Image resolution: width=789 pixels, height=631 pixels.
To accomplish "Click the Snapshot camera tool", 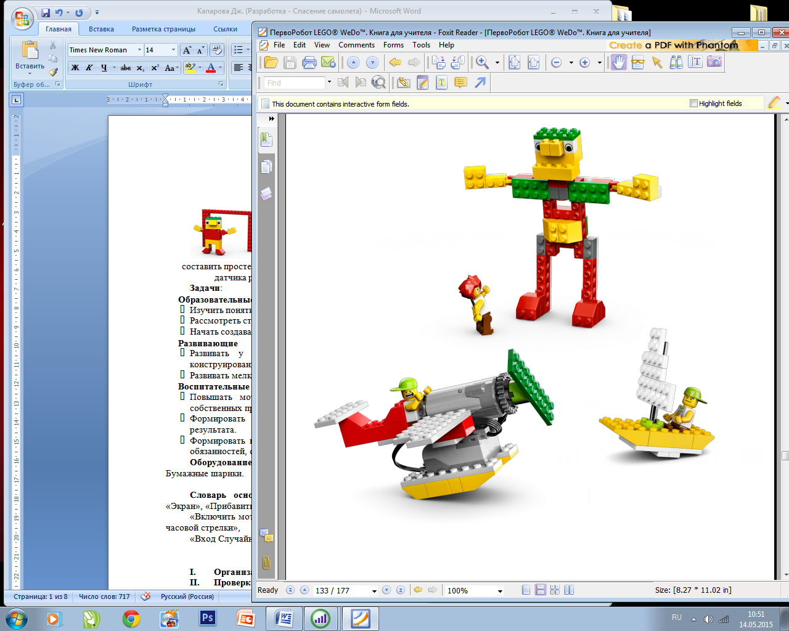I will point(714,62).
